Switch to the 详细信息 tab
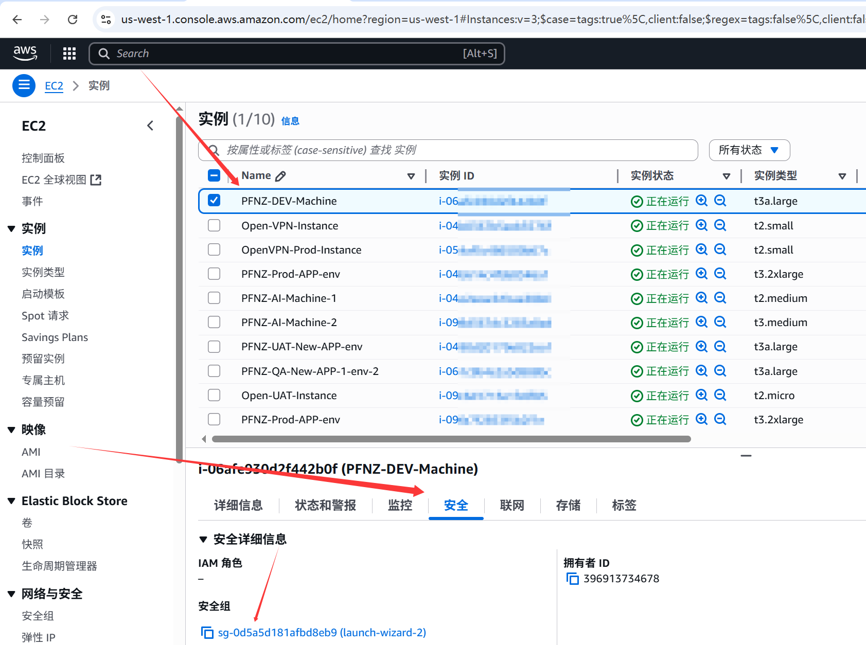 [x=238, y=506]
